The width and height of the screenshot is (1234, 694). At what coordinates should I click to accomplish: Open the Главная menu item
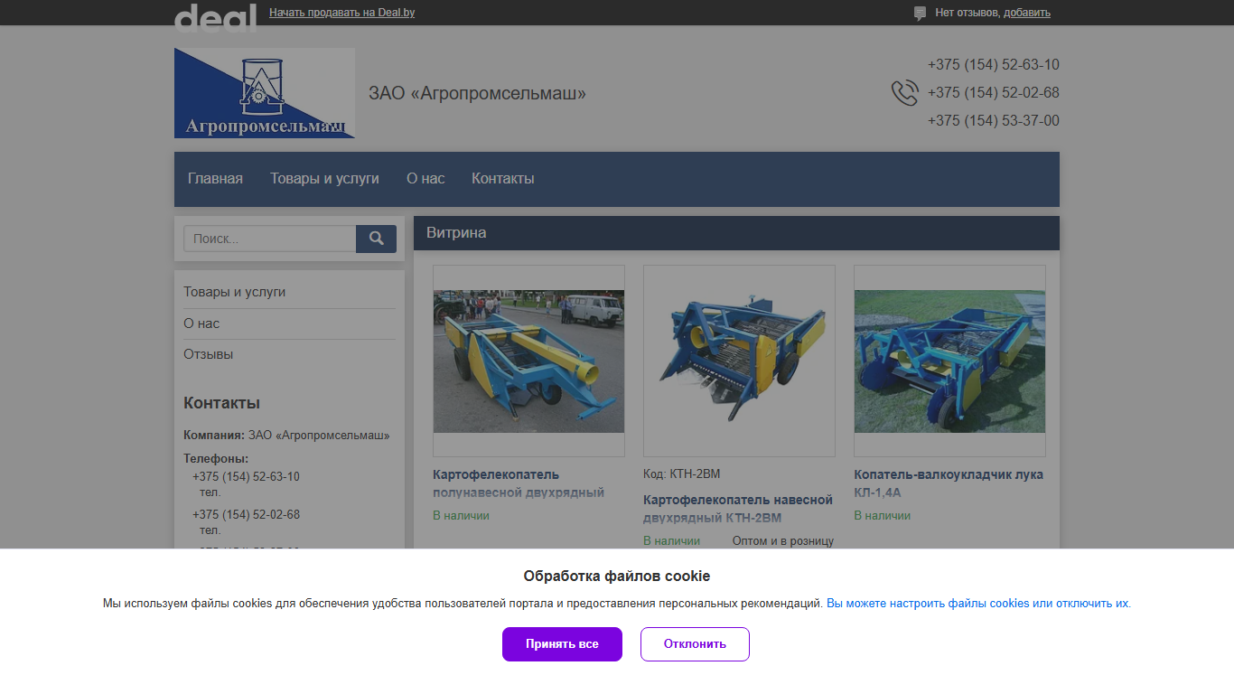pos(215,179)
